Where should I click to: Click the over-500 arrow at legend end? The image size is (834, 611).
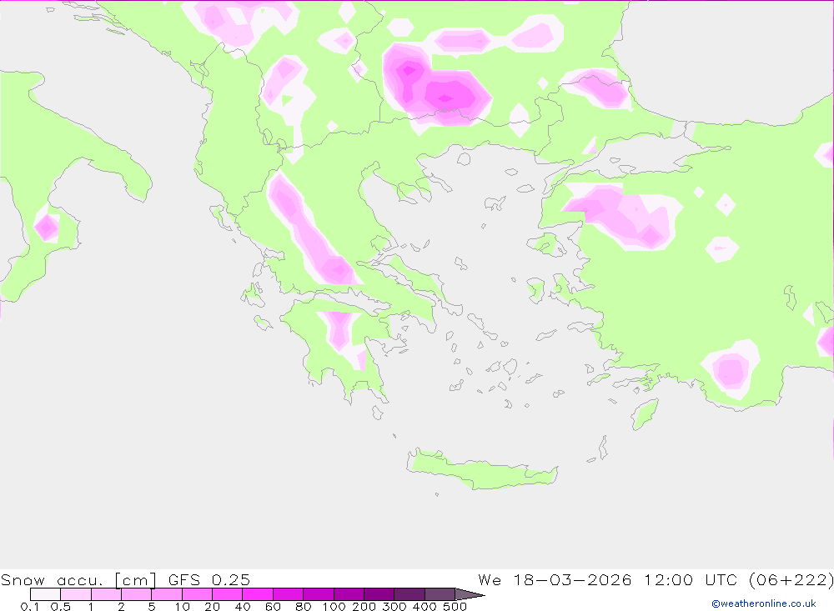click(470, 594)
